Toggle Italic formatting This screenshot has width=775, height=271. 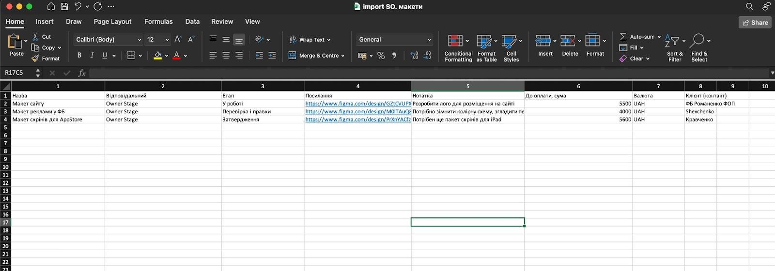coord(92,56)
